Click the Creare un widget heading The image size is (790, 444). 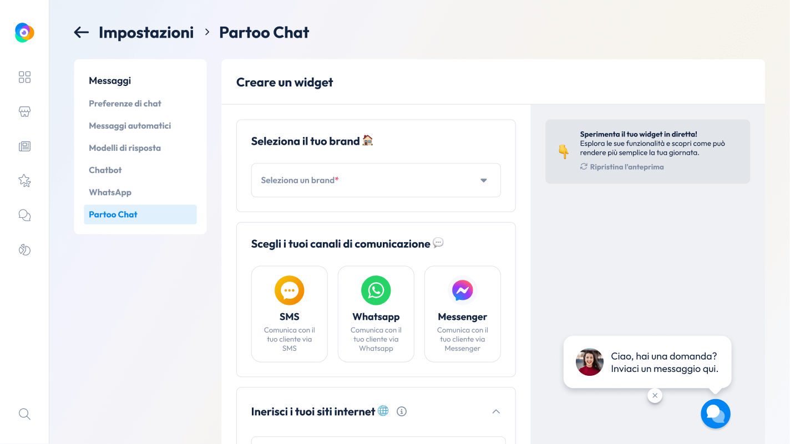pos(285,83)
